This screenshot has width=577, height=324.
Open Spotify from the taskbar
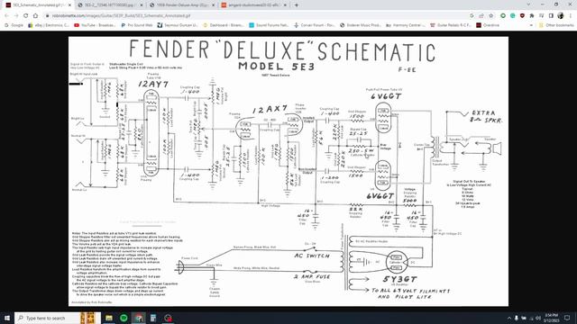[124, 318]
